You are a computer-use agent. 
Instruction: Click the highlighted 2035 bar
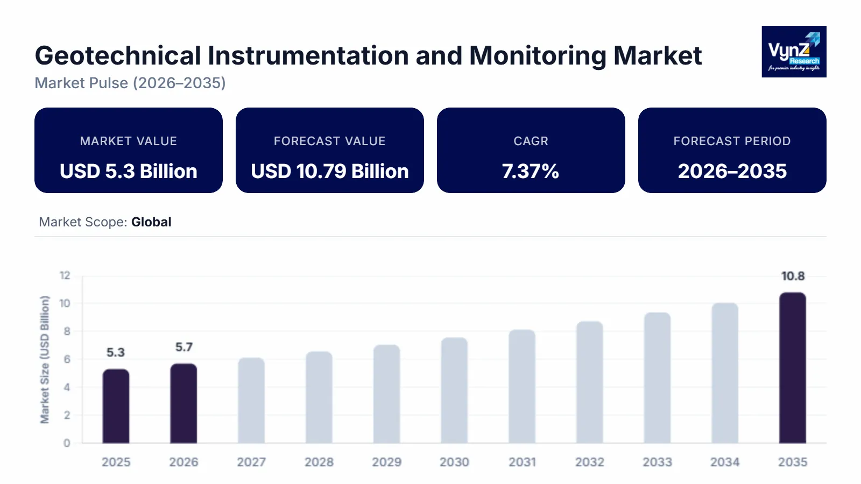tap(793, 368)
